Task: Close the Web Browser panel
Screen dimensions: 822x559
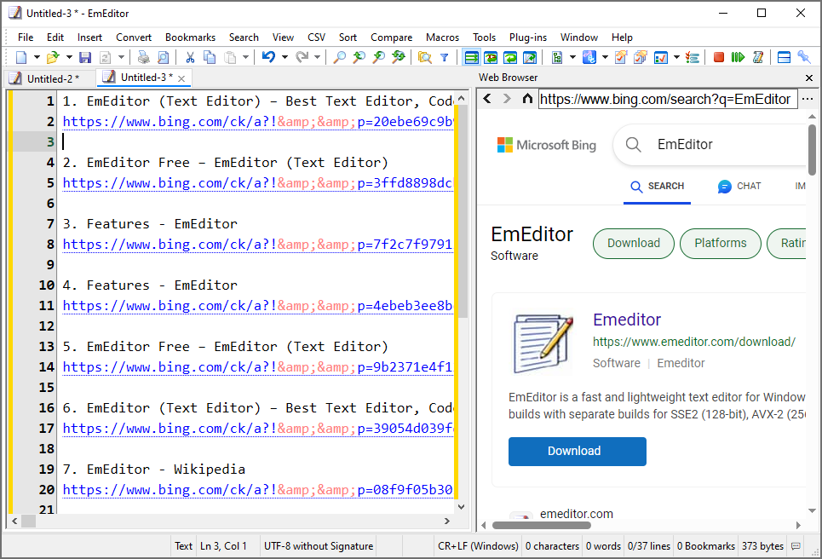Action: (x=809, y=78)
